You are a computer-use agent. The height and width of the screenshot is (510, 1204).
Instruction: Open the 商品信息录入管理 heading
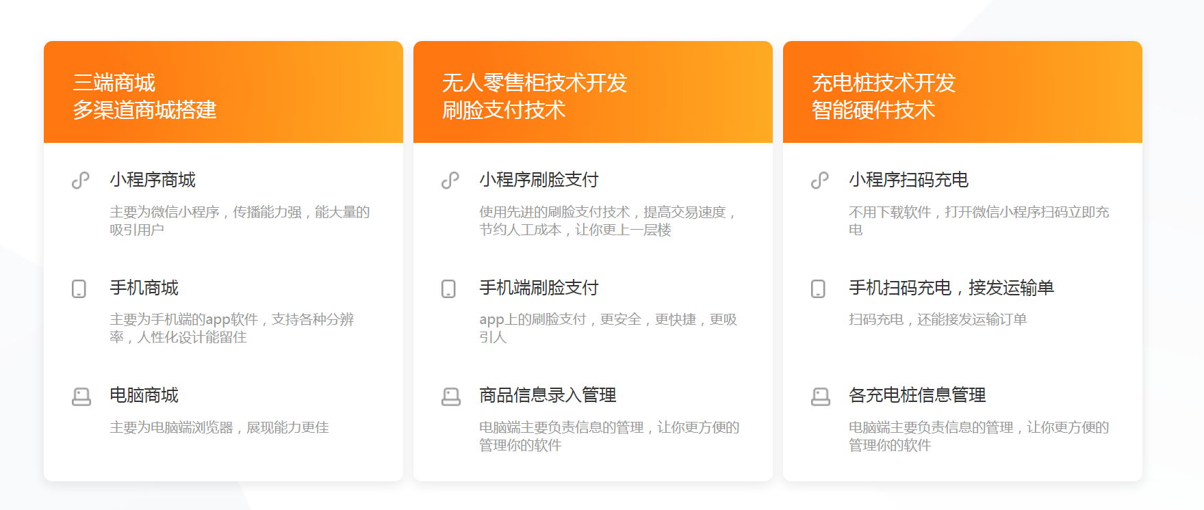coord(548,395)
